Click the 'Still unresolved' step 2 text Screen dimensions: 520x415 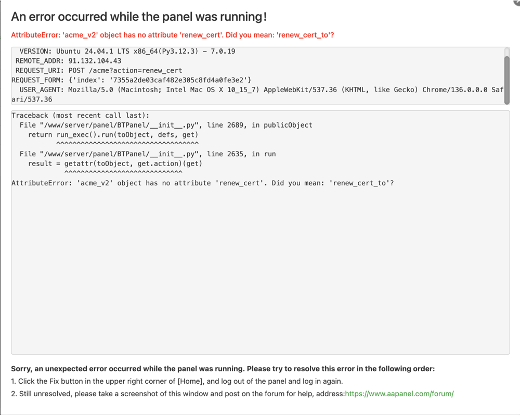[x=177, y=394]
